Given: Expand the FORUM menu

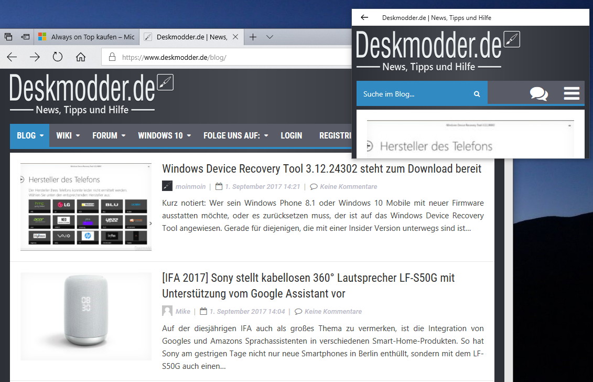Looking at the screenshot, I should [x=109, y=135].
